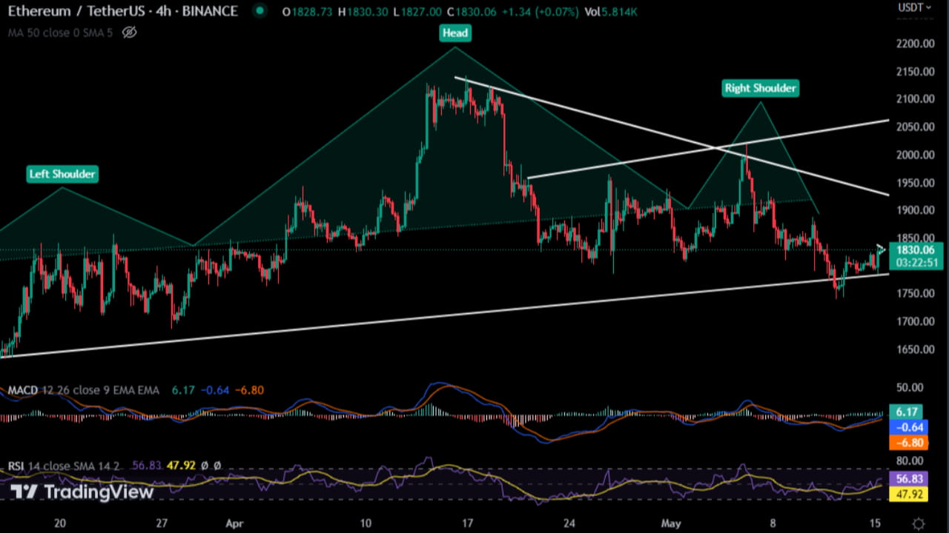The image size is (949, 533).
Task: Click the BINANCE exchange label
Action: coord(210,11)
